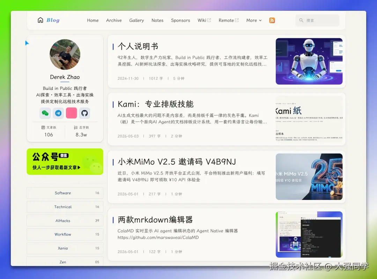The image size is (377, 279).
Task: Click the MiMo V2.5 post thumbnail
Action: pyautogui.click(x=309, y=177)
